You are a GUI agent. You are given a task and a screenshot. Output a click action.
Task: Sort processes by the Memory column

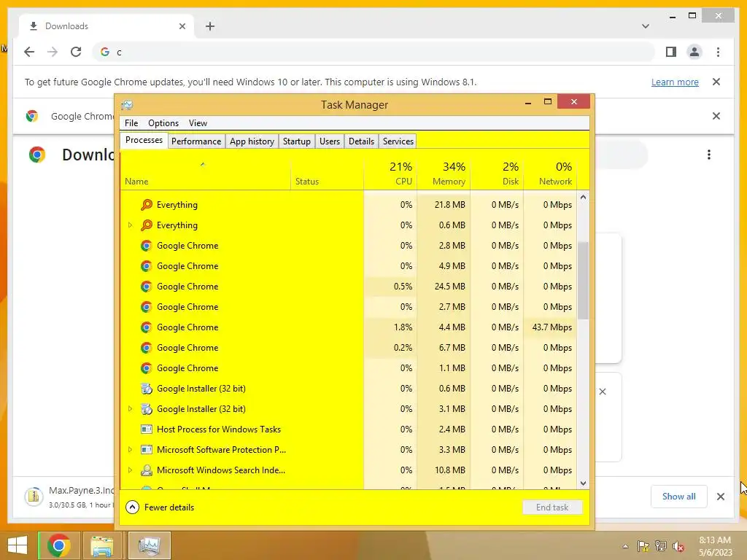pyautogui.click(x=444, y=174)
